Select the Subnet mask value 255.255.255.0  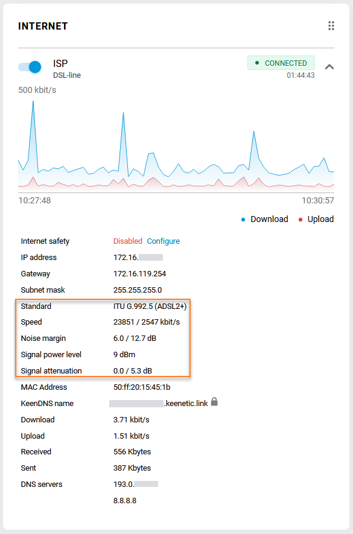[138, 290]
